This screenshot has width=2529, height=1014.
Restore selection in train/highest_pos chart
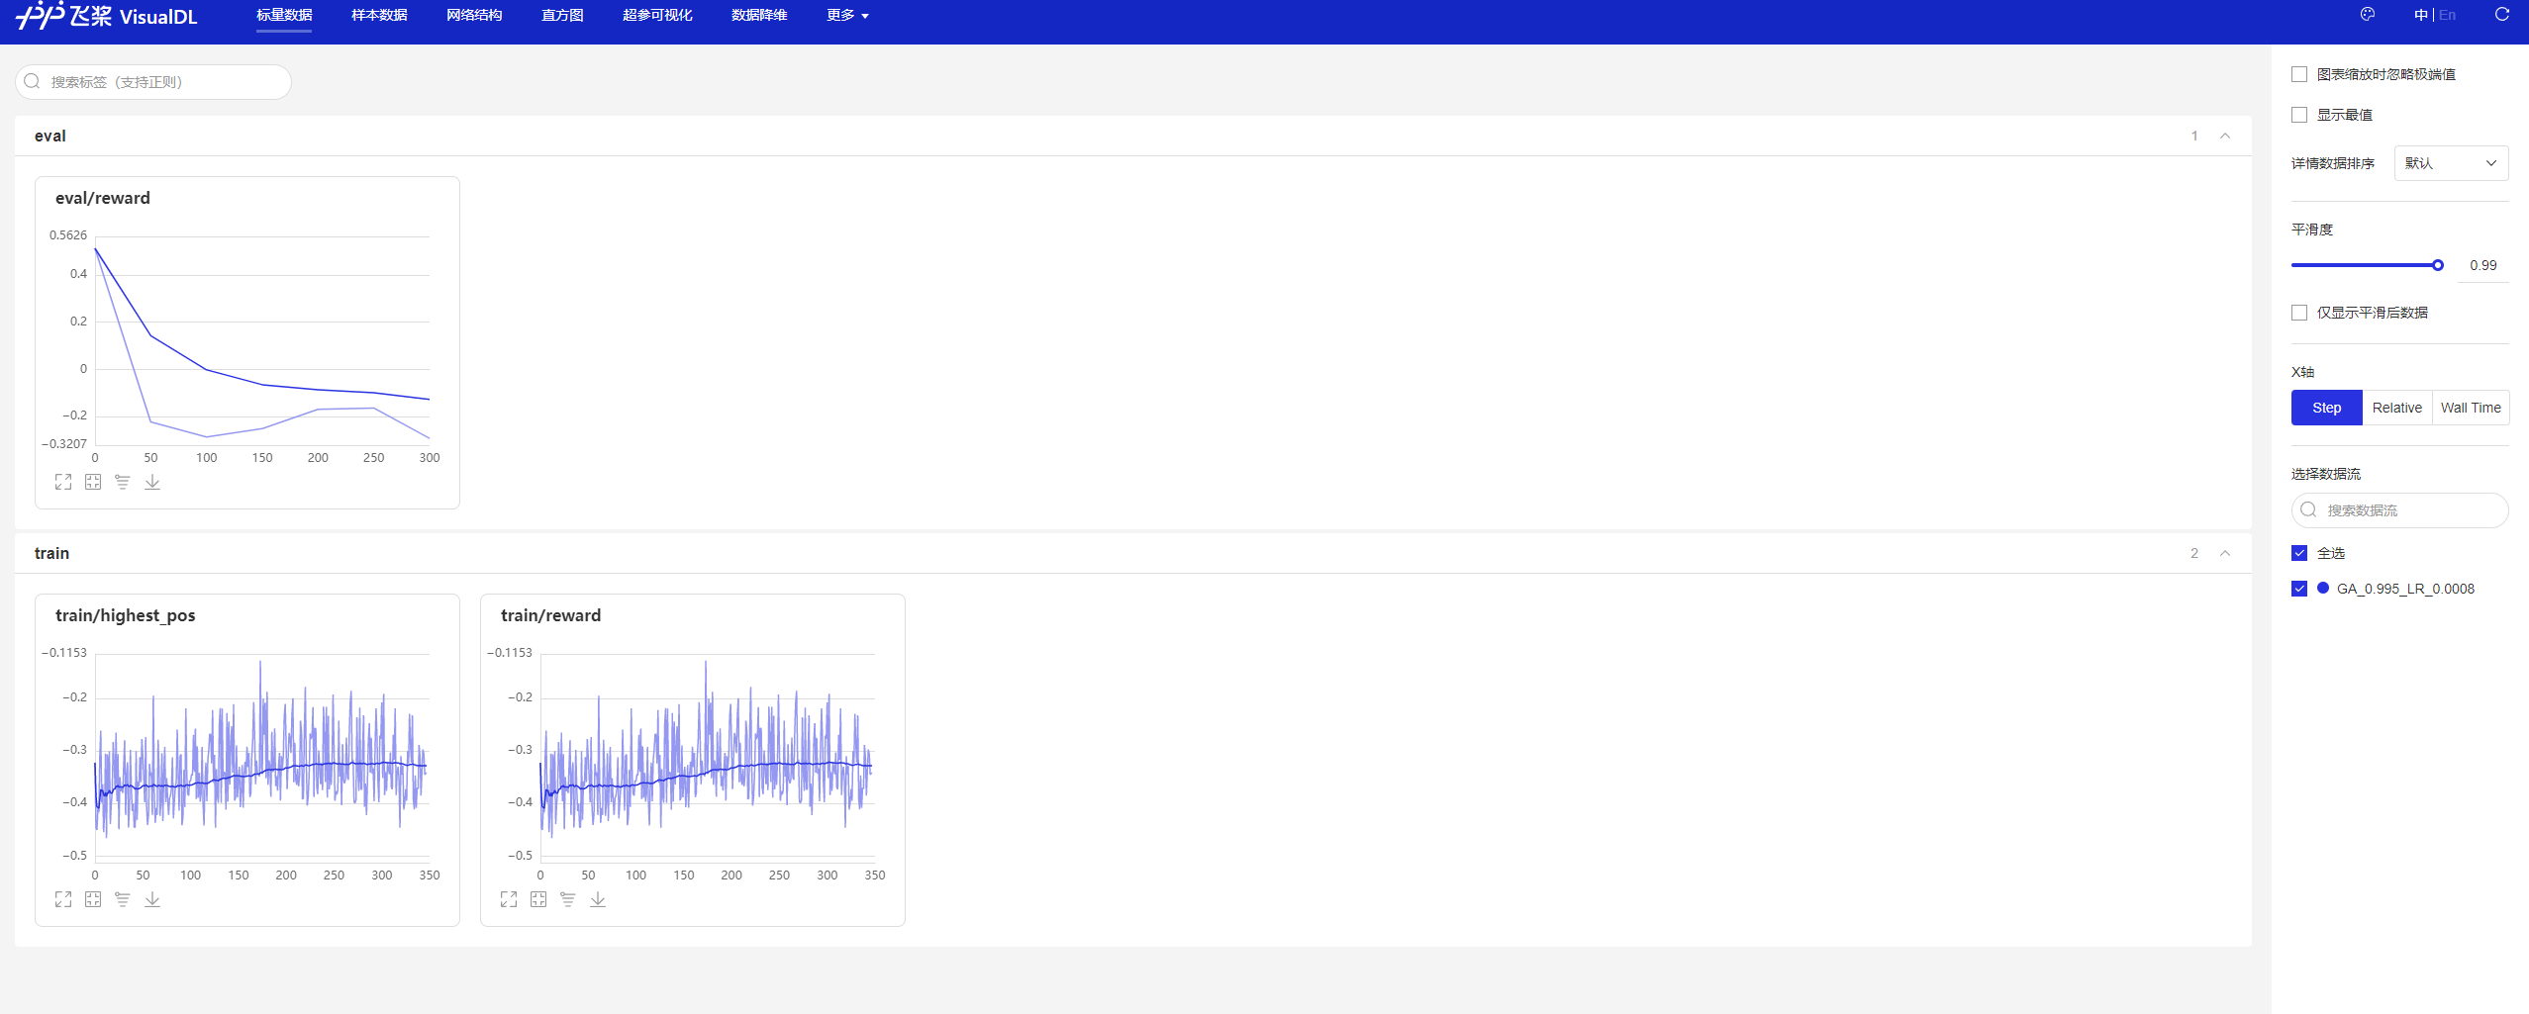[x=93, y=899]
